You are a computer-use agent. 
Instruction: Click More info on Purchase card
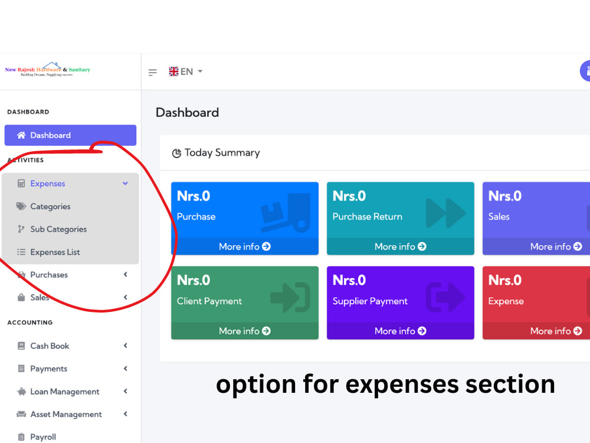pyautogui.click(x=245, y=247)
